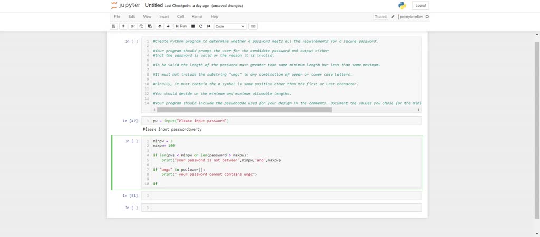Screen dimensions: 540x237
Task: Click the Logout button
Action: click(x=420, y=6)
